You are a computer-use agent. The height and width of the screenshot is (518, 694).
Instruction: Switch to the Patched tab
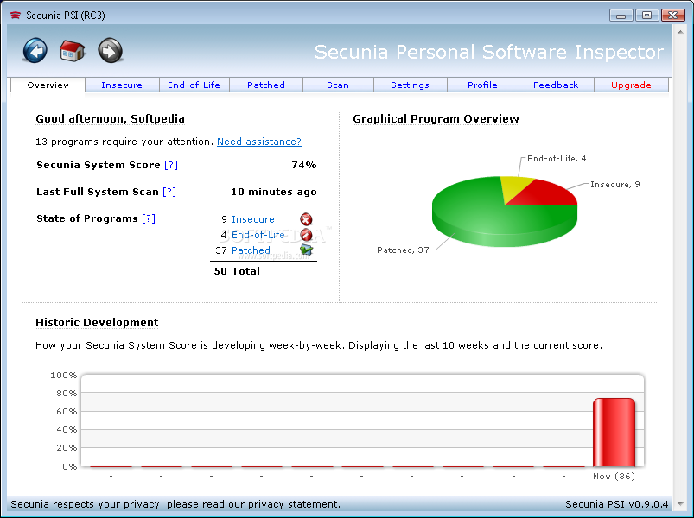(x=266, y=85)
